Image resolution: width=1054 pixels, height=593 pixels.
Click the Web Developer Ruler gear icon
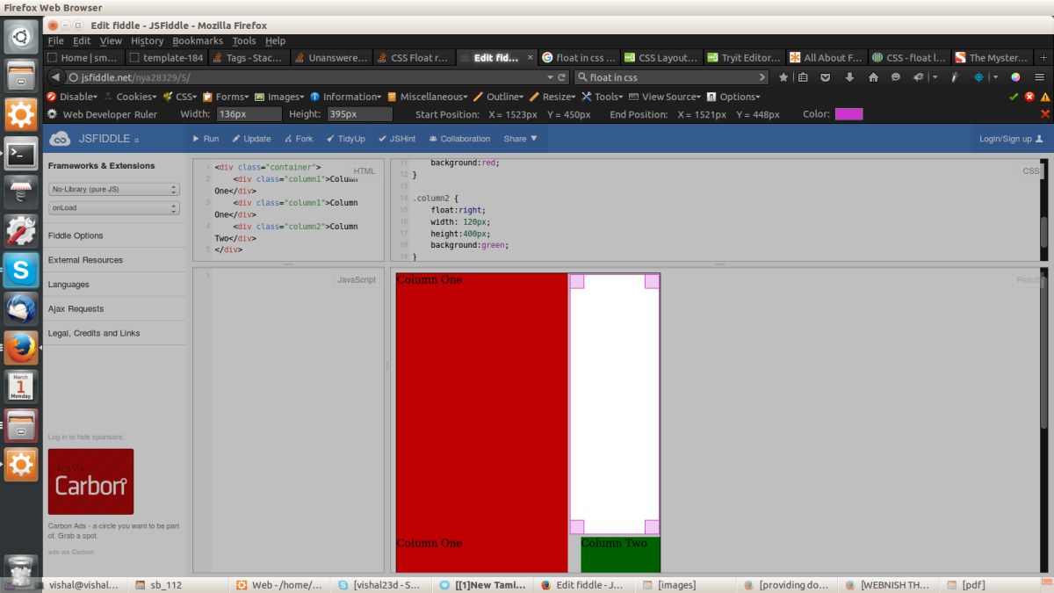coord(52,114)
